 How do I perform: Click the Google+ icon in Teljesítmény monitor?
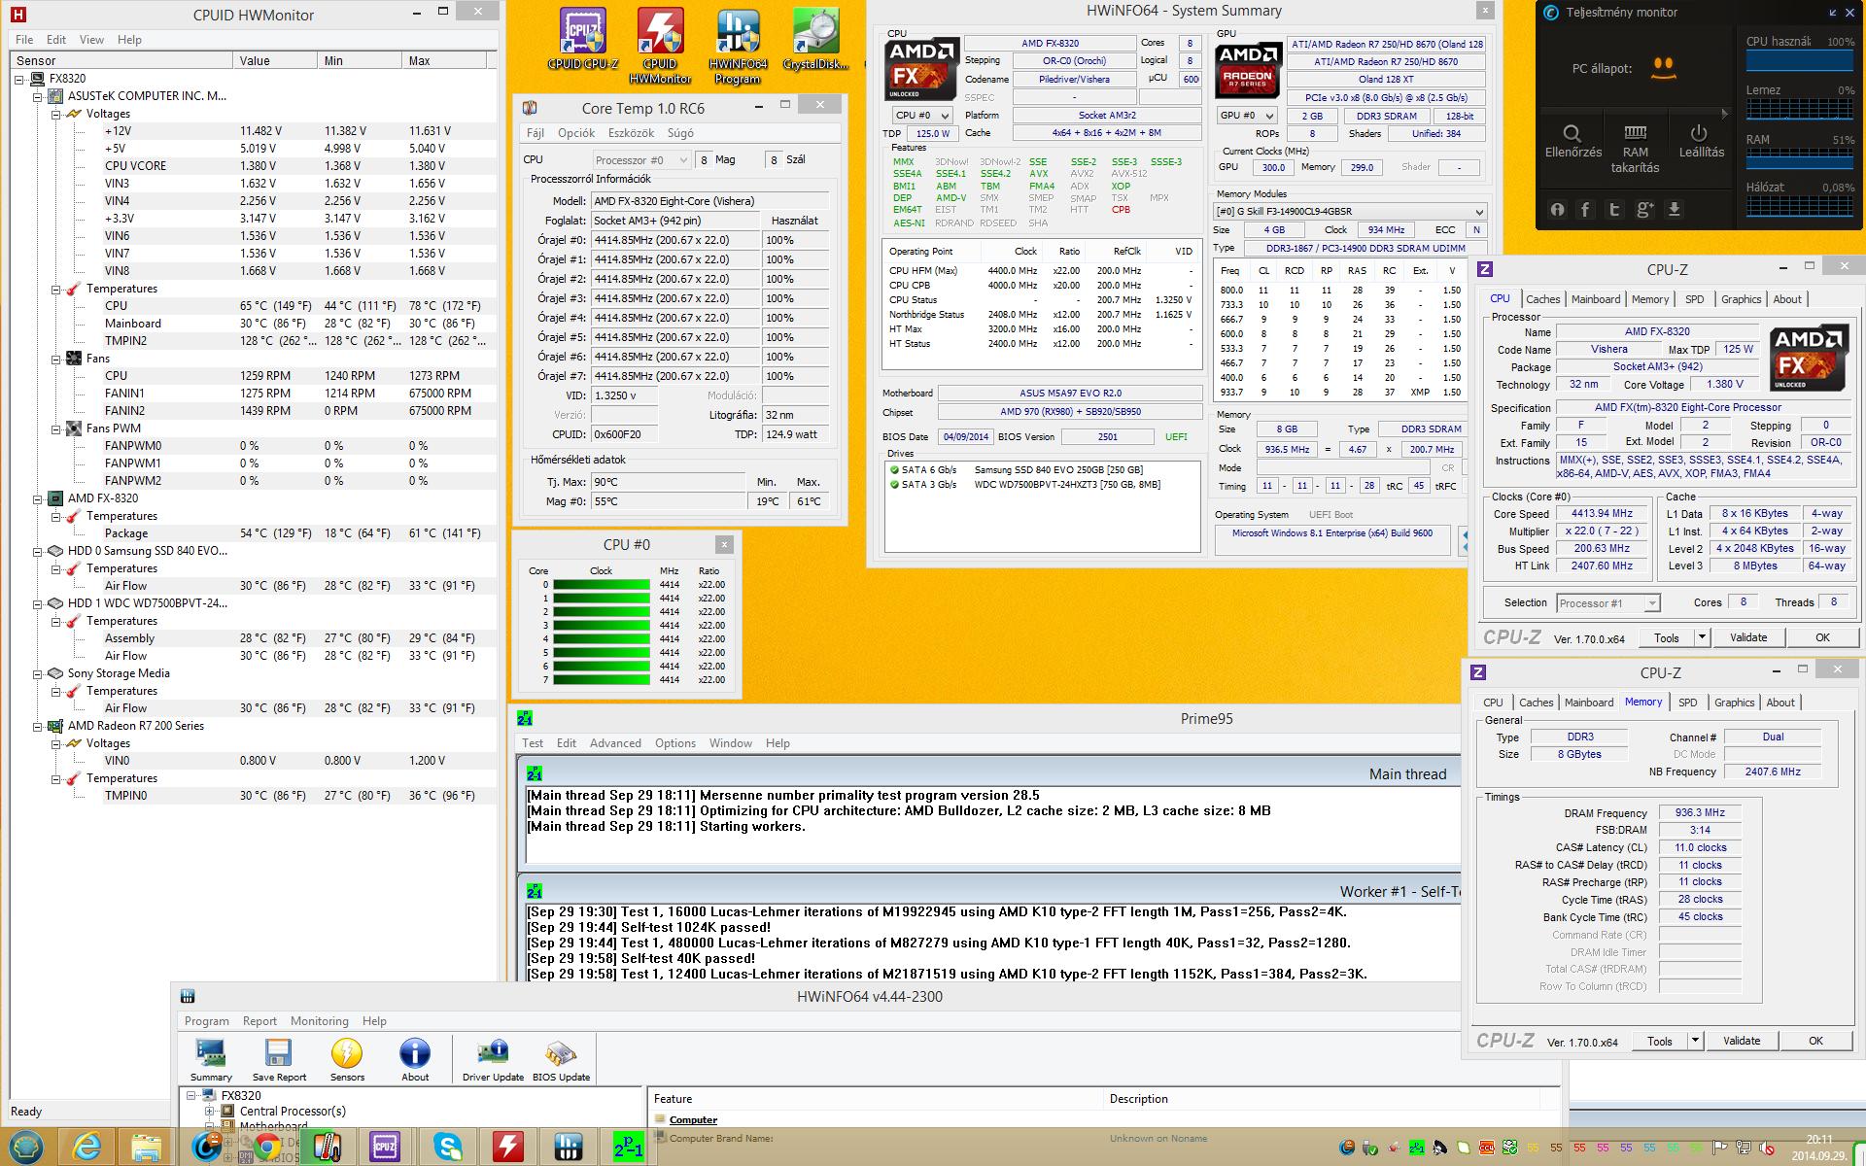tap(1644, 209)
